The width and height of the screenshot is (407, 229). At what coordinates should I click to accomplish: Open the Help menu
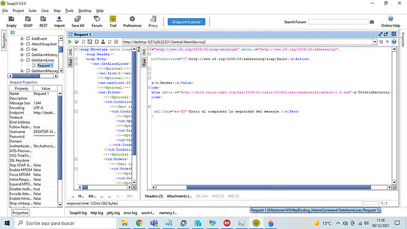coord(100,11)
